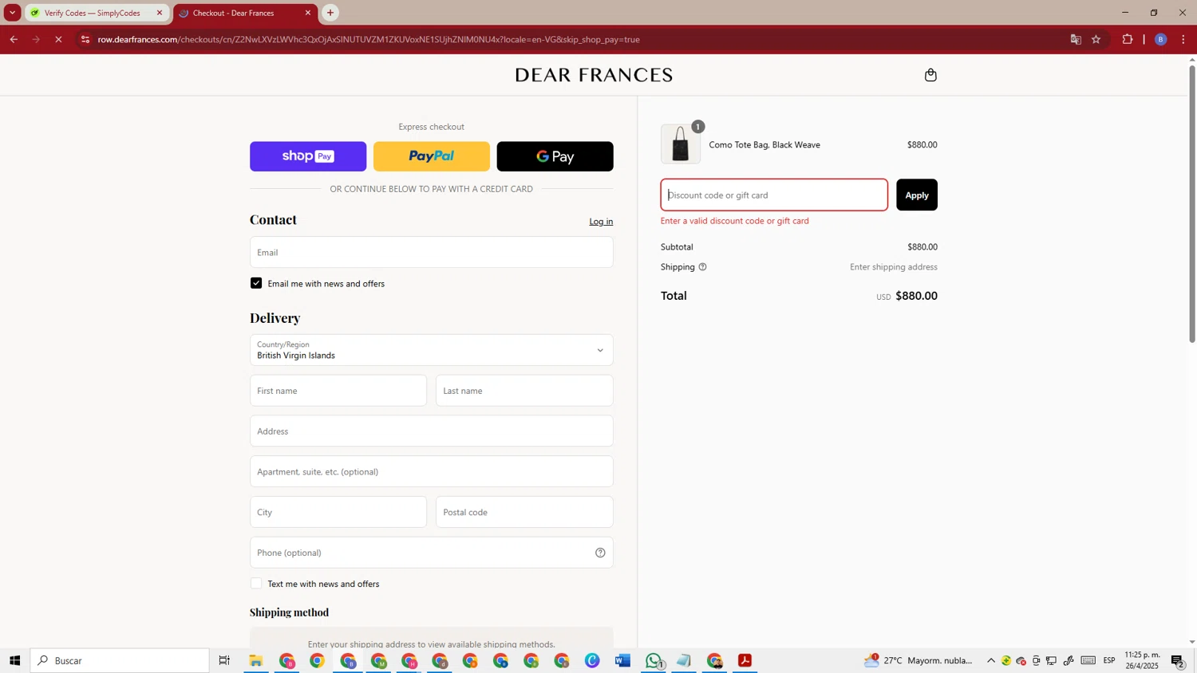1197x673 pixels.
Task: Focus the City field
Action: 338,512
